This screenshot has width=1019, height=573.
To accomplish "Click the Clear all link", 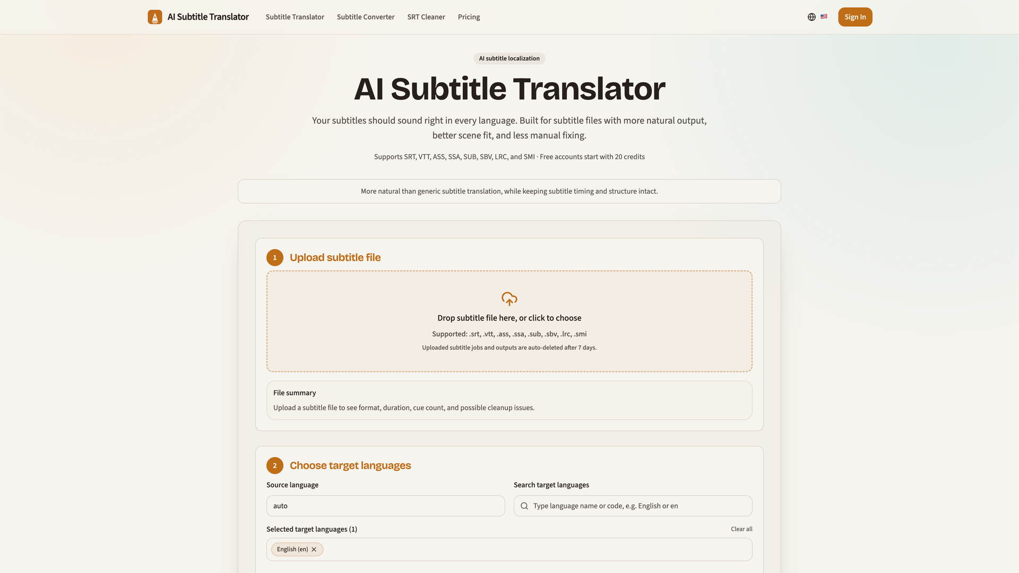I will point(741,529).
